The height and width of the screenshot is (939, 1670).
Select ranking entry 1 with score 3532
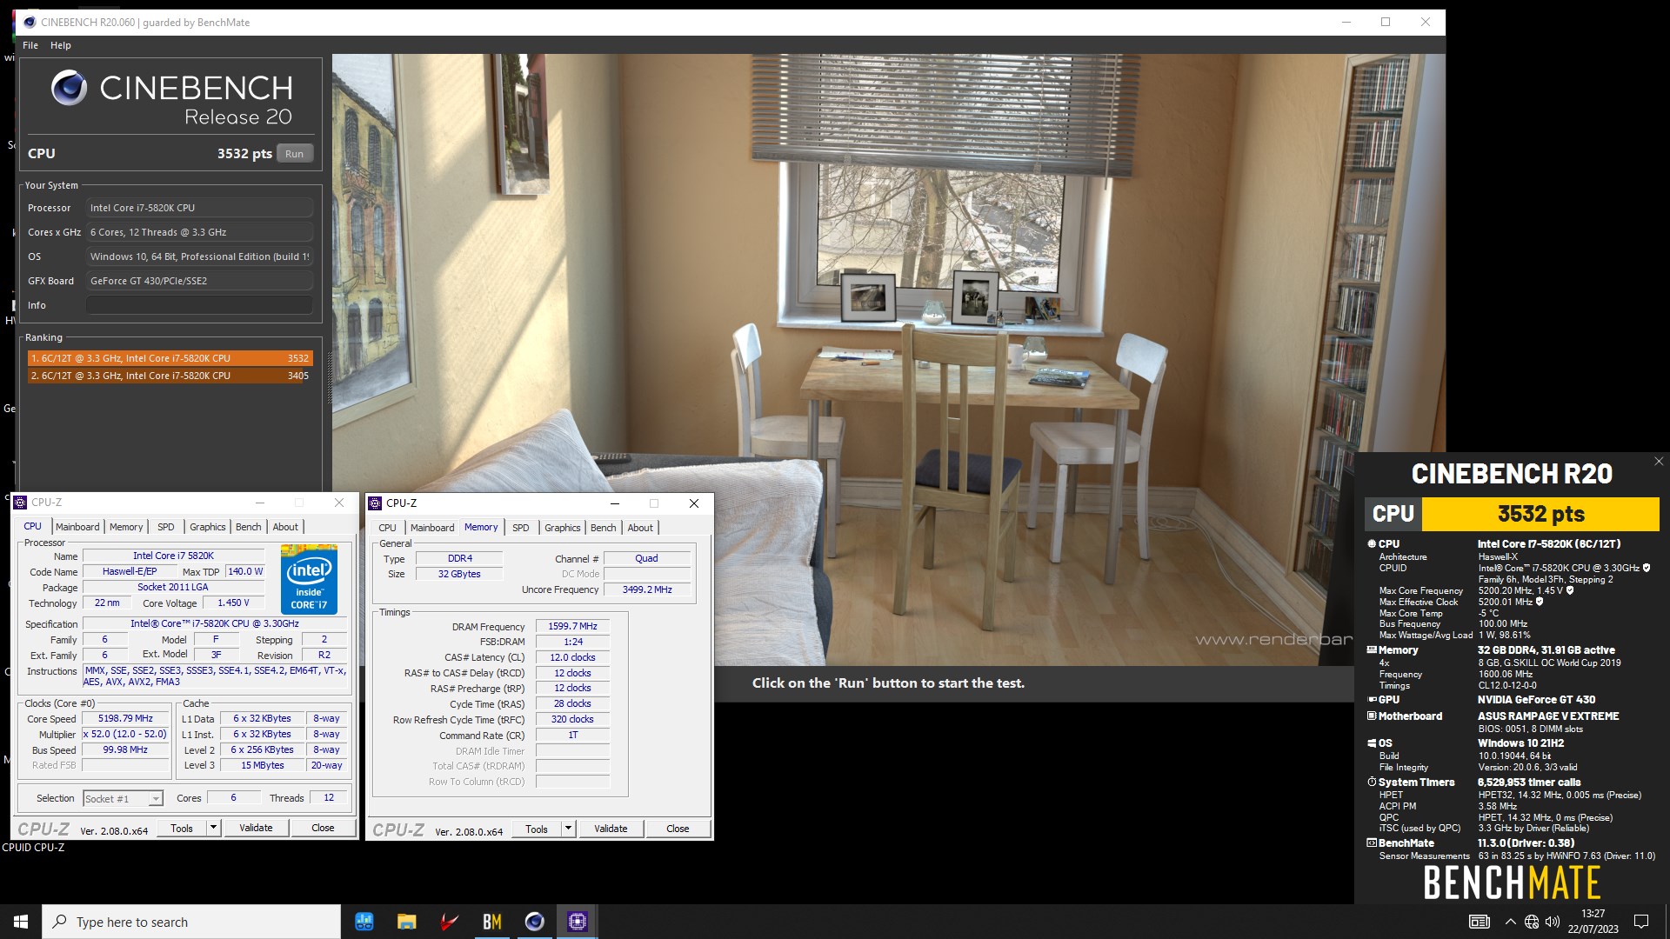170,358
